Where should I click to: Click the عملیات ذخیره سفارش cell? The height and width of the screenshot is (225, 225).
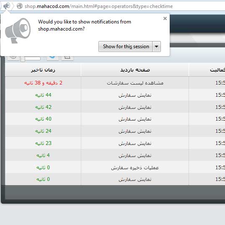[x=135, y=168]
